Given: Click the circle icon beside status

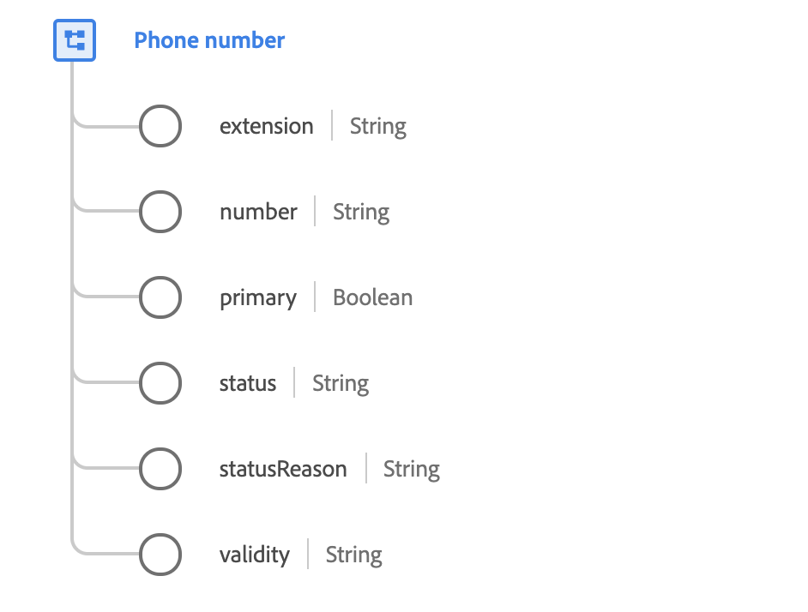Looking at the screenshot, I should [160, 383].
